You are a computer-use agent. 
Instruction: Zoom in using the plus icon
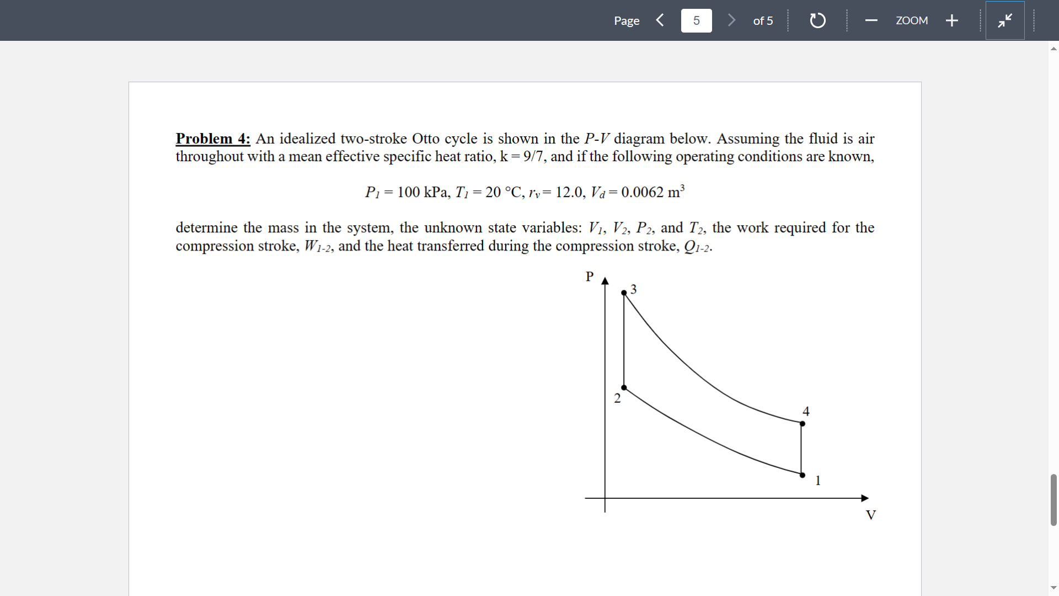coord(952,20)
